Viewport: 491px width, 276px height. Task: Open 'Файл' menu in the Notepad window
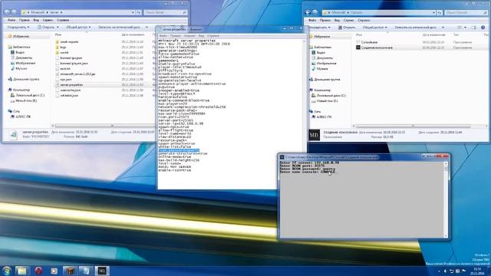click(163, 36)
